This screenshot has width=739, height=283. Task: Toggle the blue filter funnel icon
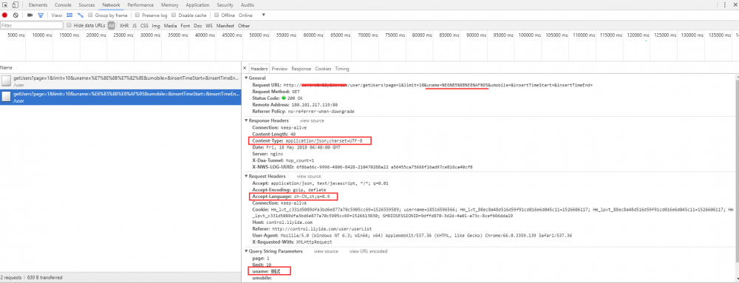click(x=41, y=15)
